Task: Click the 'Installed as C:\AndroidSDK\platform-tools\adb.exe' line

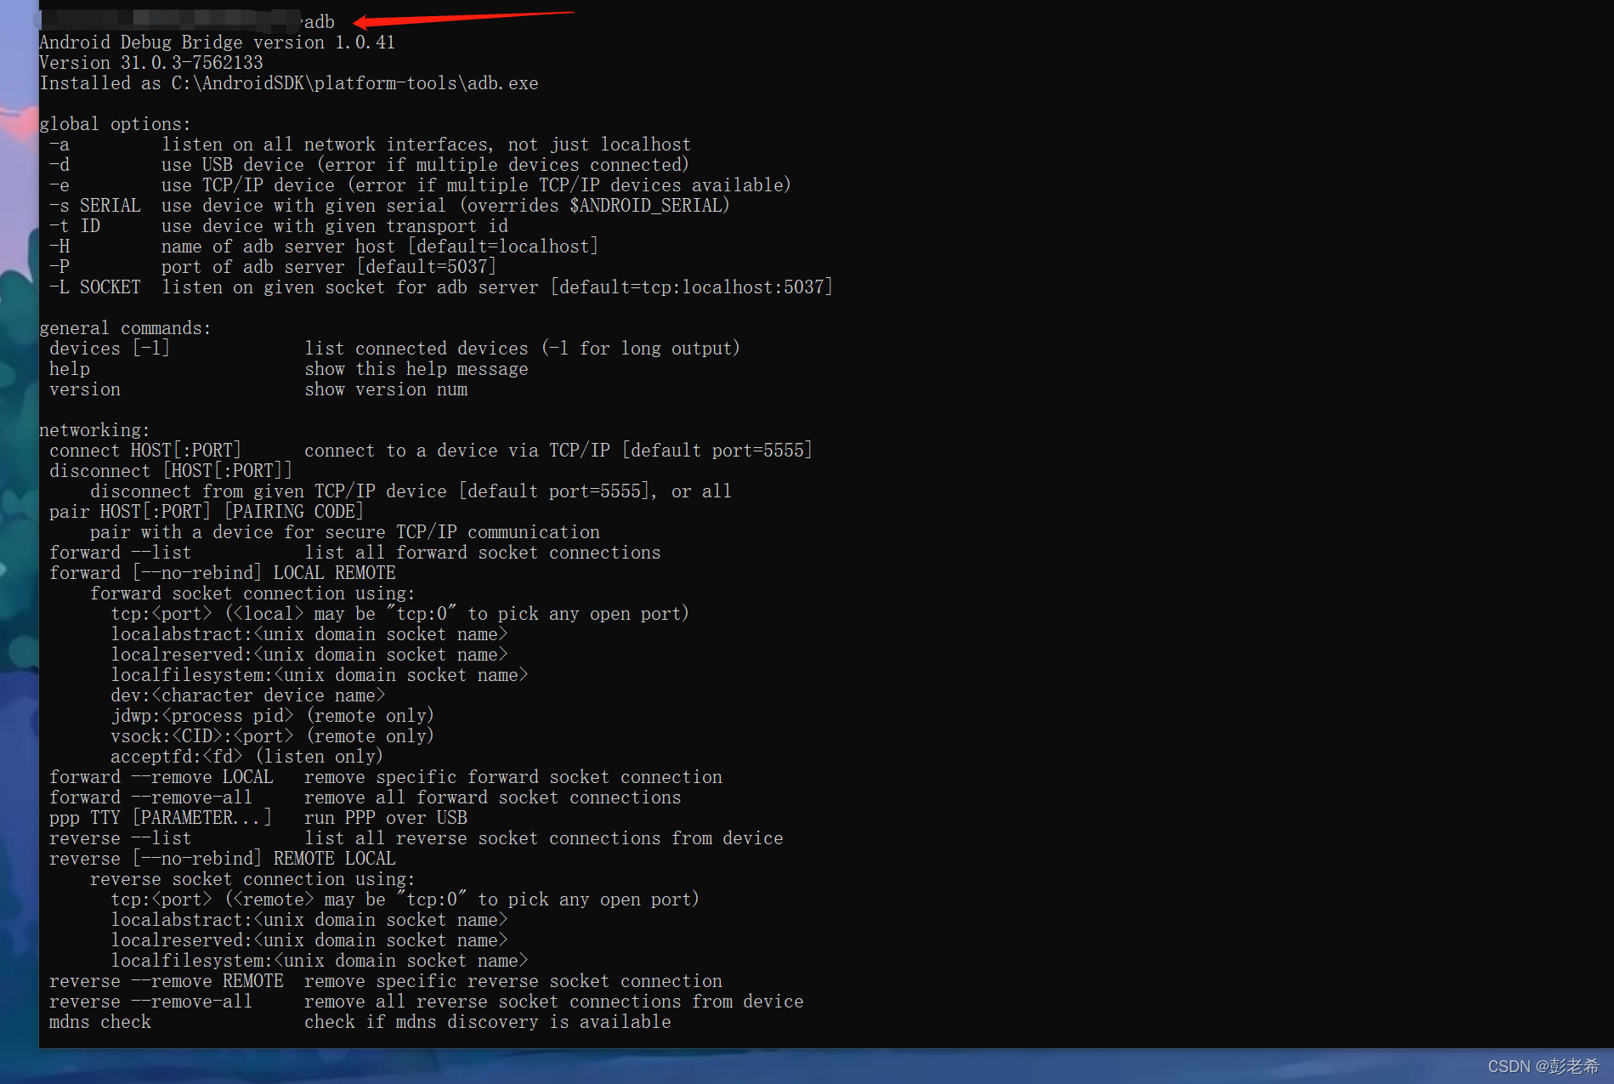Action: pos(289,83)
